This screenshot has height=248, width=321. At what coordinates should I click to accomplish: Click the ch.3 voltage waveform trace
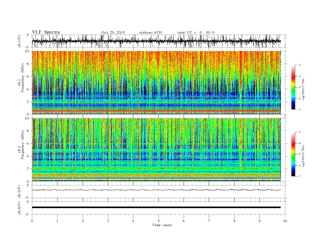[x=156, y=190]
